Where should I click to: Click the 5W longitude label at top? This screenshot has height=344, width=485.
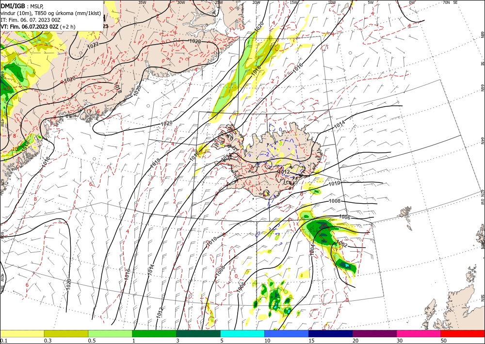(371, 2)
